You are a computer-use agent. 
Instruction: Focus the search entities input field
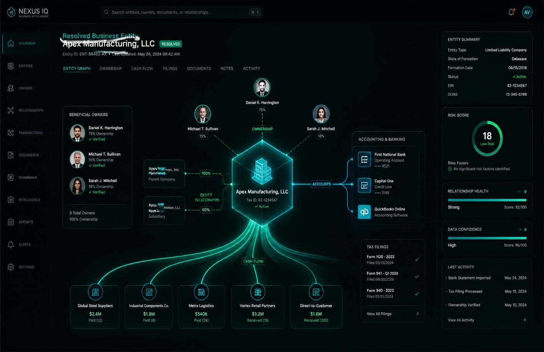[182, 12]
